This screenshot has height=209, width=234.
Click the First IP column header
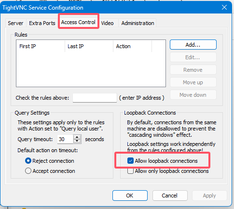point(41,46)
